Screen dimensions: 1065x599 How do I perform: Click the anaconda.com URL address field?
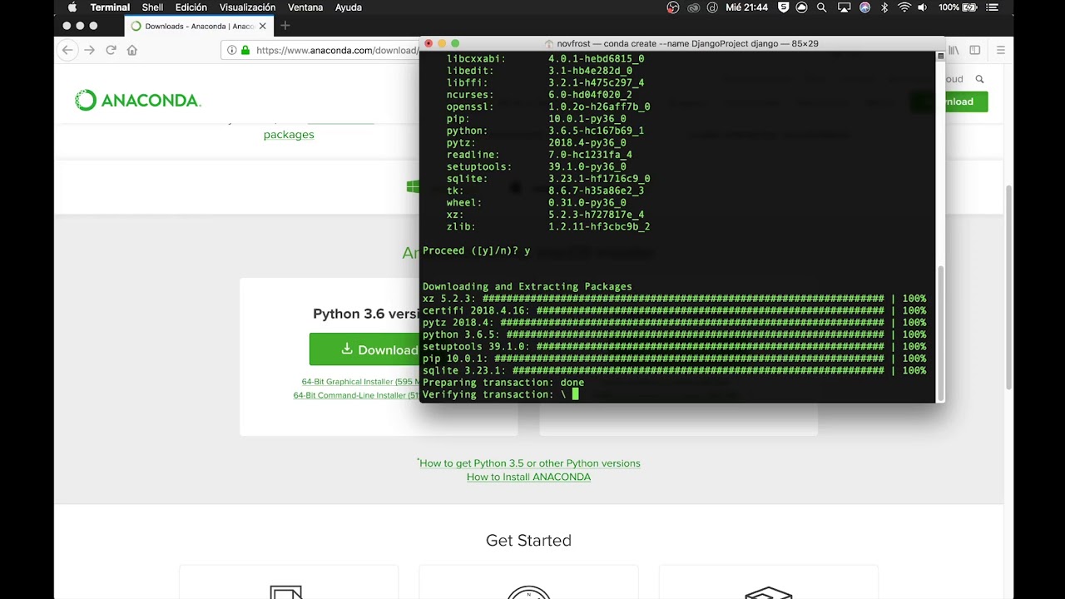point(336,50)
